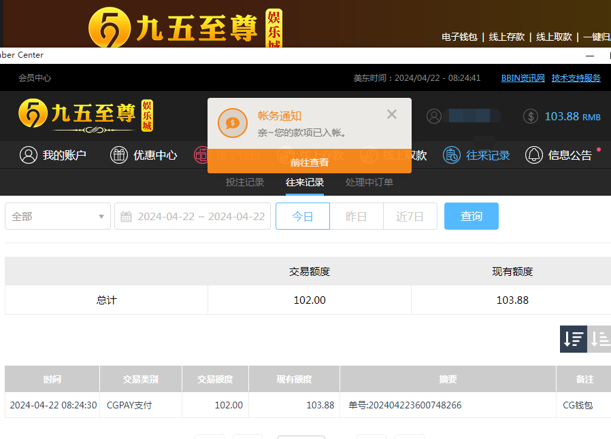
Task: Open the date range picker
Action: [x=193, y=217]
